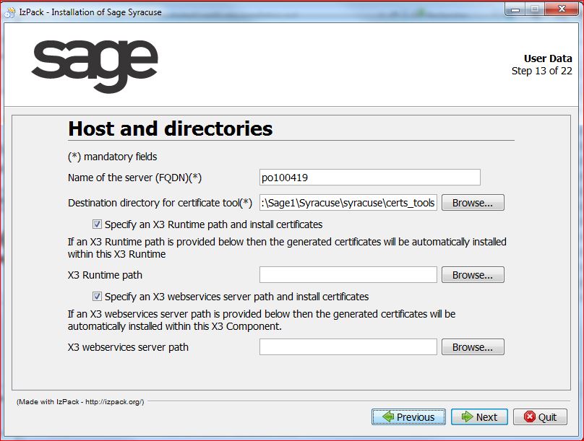Click the "Host and directories" heading
This screenshot has height=441, width=584.
(171, 128)
